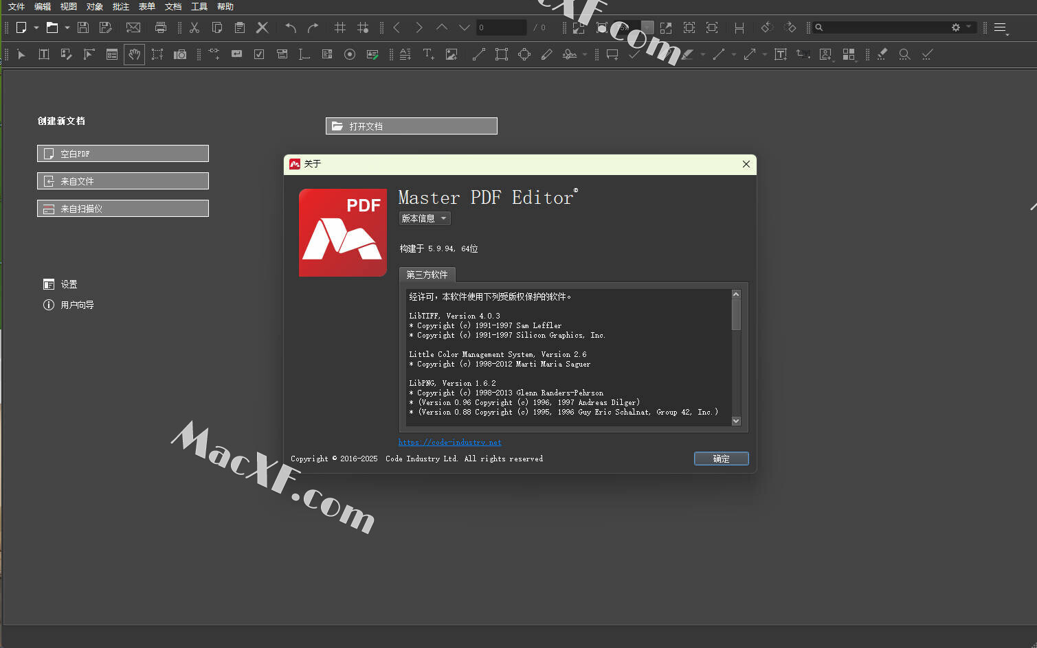Click the license text scrollbar down arrow
1037x648 pixels.
(x=736, y=421)
